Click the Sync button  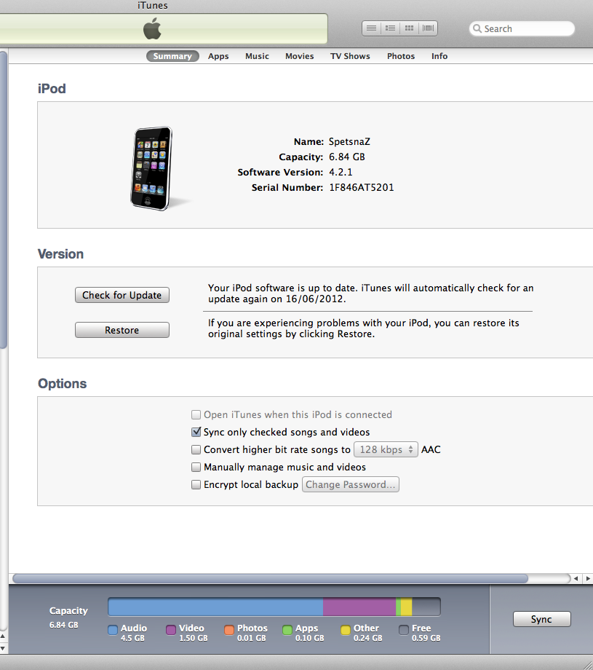point(542,619)
